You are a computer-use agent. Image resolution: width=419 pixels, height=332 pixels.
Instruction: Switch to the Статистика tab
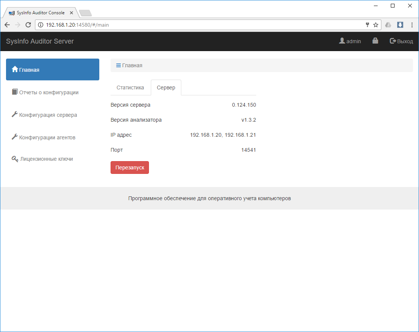tap(130, 87)
